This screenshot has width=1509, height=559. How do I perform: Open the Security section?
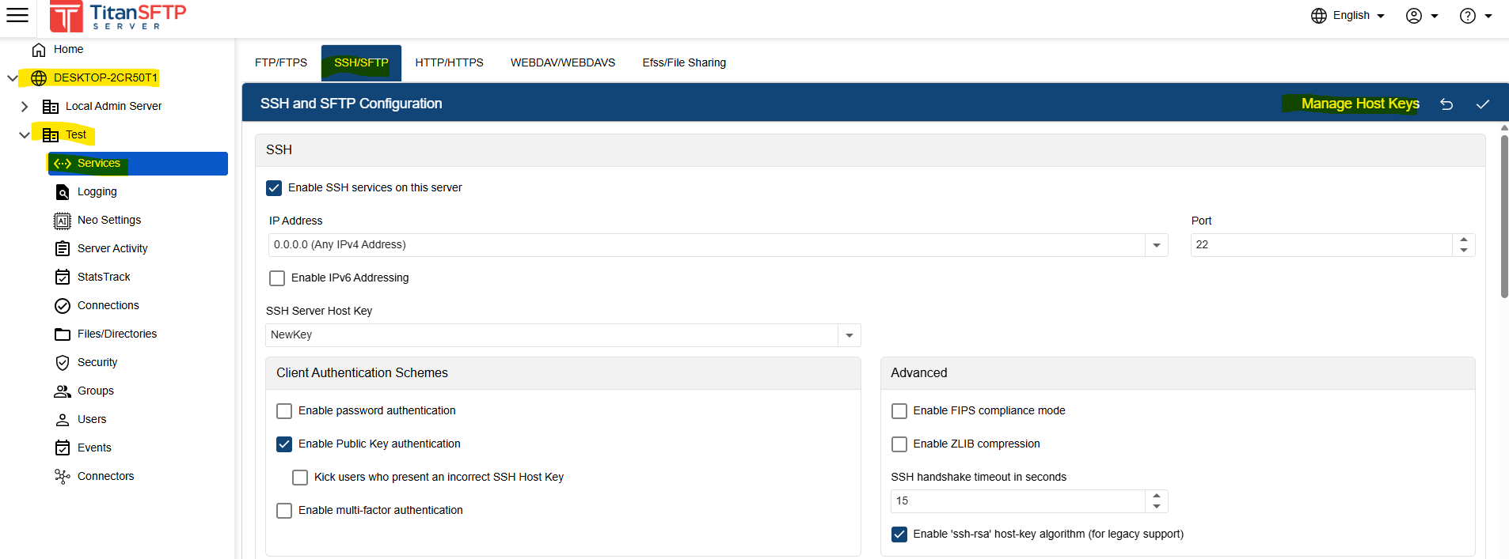pos(97,362)
